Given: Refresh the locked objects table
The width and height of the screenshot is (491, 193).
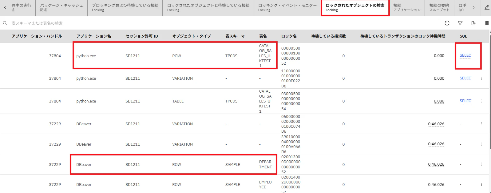Looking at the screenshot, I should coord(447,23).
